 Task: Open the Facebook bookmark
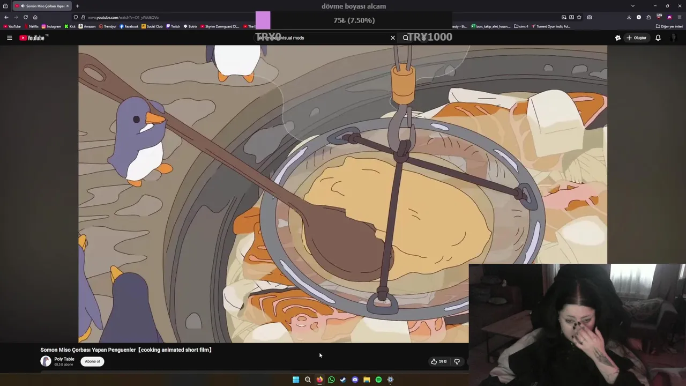coord(129,26)
